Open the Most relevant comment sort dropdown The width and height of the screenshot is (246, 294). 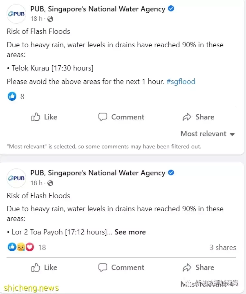pos(208,134)
